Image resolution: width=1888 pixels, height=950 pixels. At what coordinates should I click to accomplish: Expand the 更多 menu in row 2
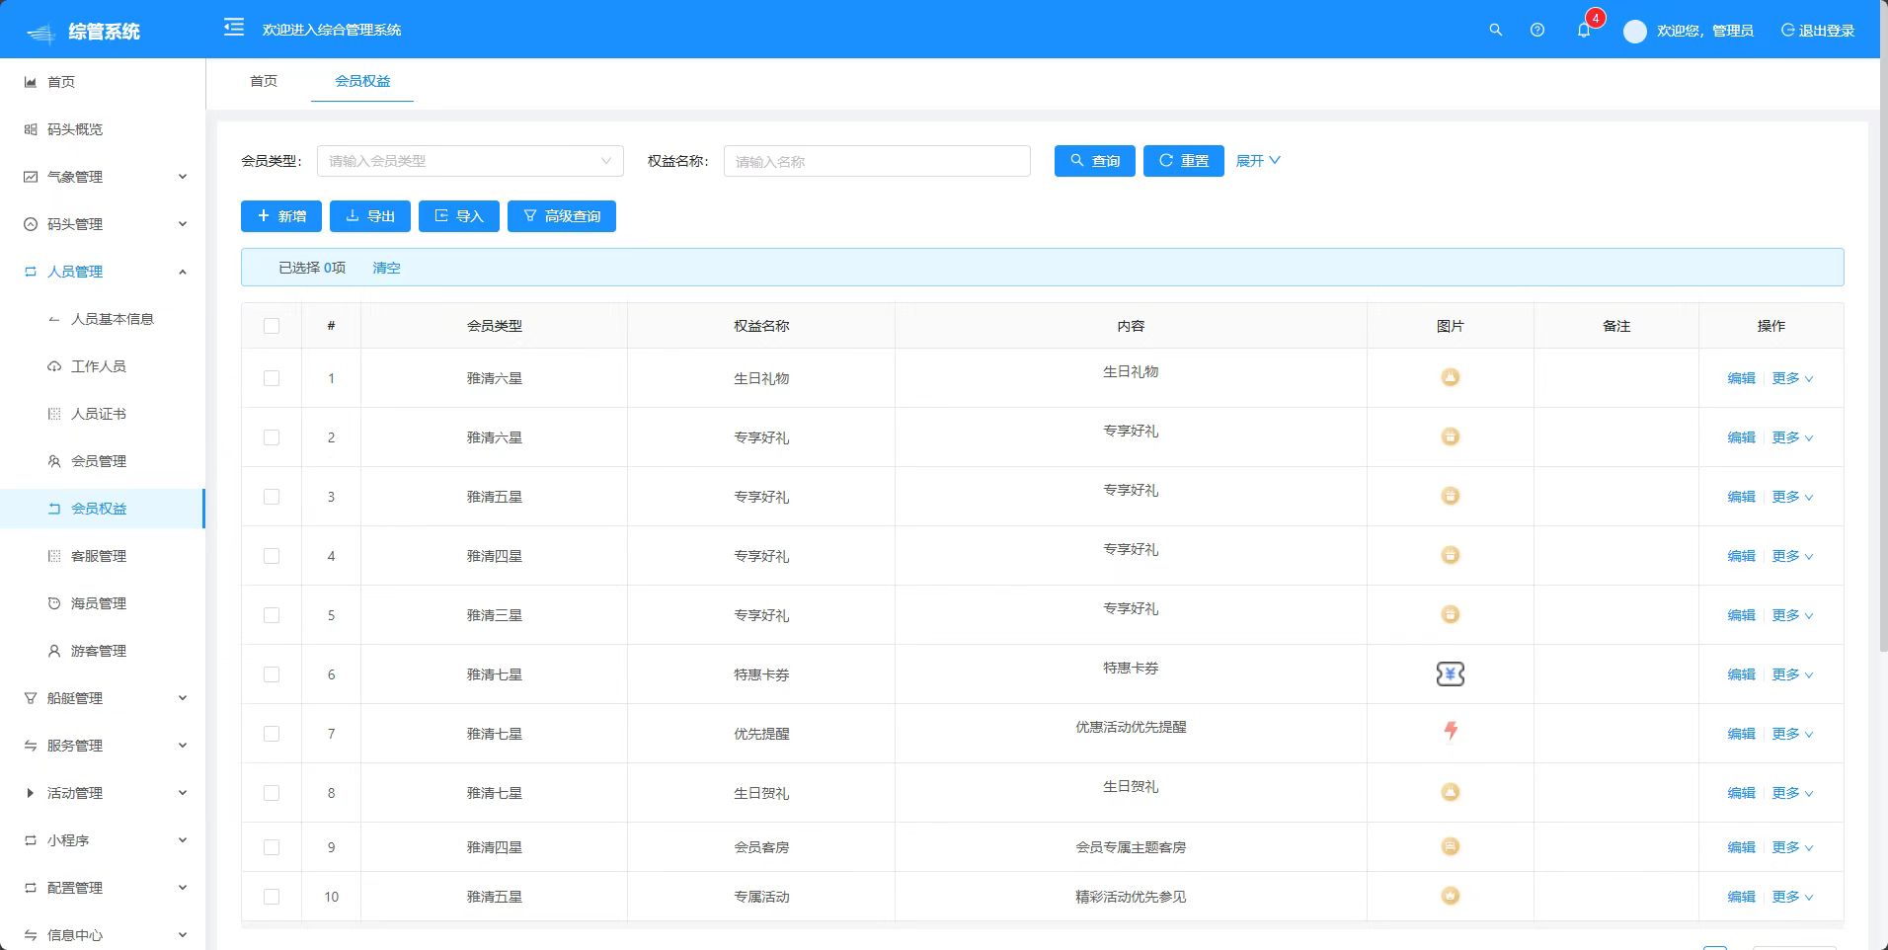pyautogui.click(x=1791, y=437)
